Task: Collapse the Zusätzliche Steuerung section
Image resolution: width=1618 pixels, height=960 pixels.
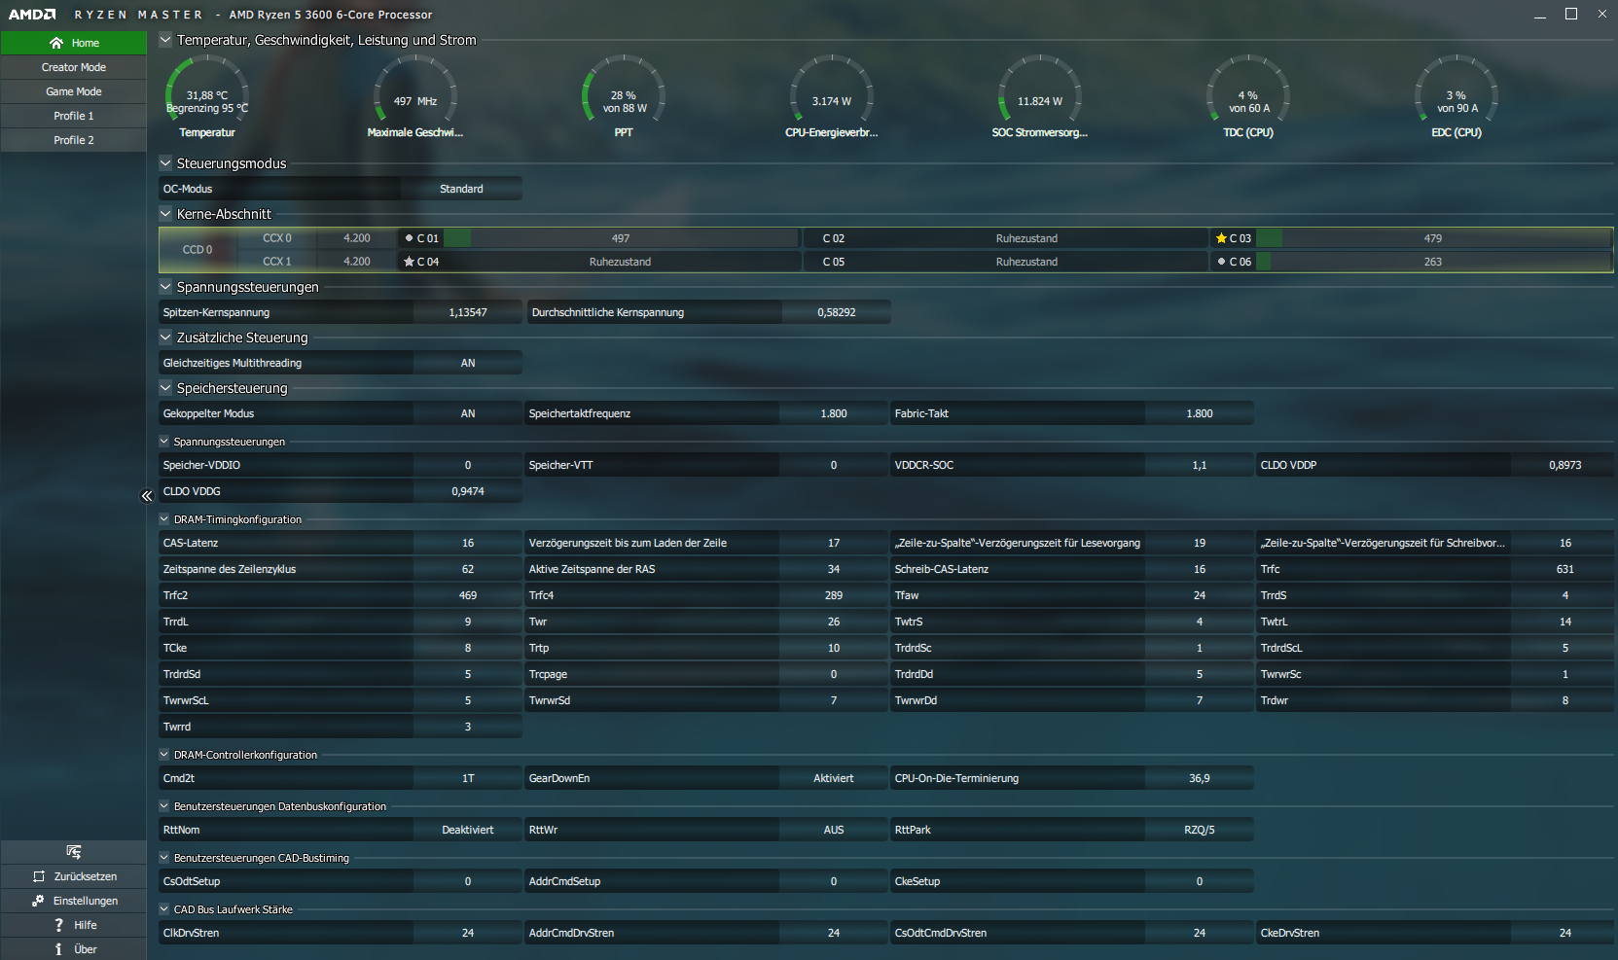Action: click(165, 338)
